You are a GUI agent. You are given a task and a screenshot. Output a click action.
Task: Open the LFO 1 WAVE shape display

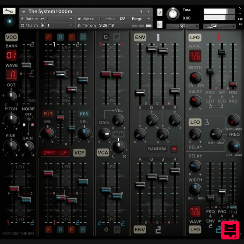point(195,56)
